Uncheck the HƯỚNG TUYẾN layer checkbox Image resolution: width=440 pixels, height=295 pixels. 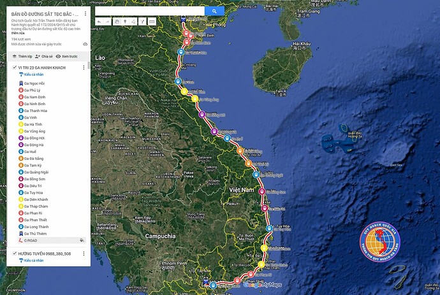click(14, 253)
